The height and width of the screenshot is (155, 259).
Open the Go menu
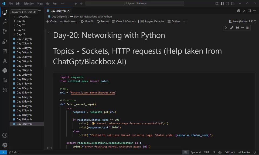pos(48,3)
